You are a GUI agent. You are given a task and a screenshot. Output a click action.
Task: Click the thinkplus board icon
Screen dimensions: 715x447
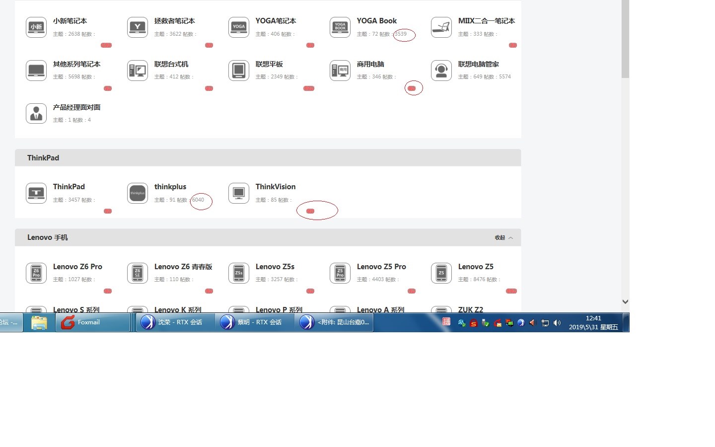pyautogui.click(x=138, y=193)
